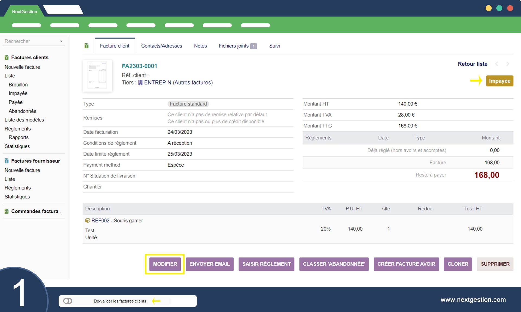Click the Autres factures link
The image size is (521, 312).
pos(193,82)
